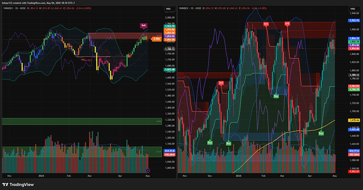This screenshot has width=363, height=190.
Task: Click the blue 1,922.76 label on right chart
Action: (x=354, y=20)
